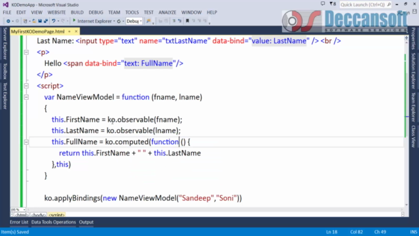The image size is (419, 236).
Task: Click the Uncomment selection icon
Action: pyautogui.click(x=179, y=21)
